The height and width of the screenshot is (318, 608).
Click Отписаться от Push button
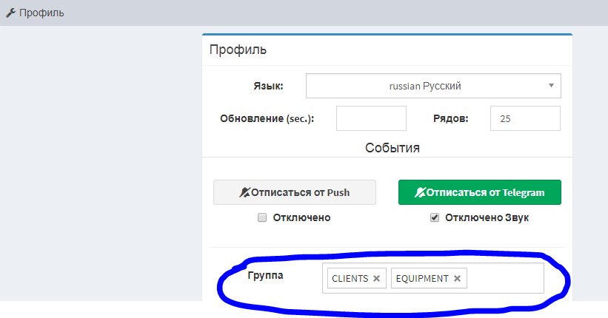pos(295,192)
